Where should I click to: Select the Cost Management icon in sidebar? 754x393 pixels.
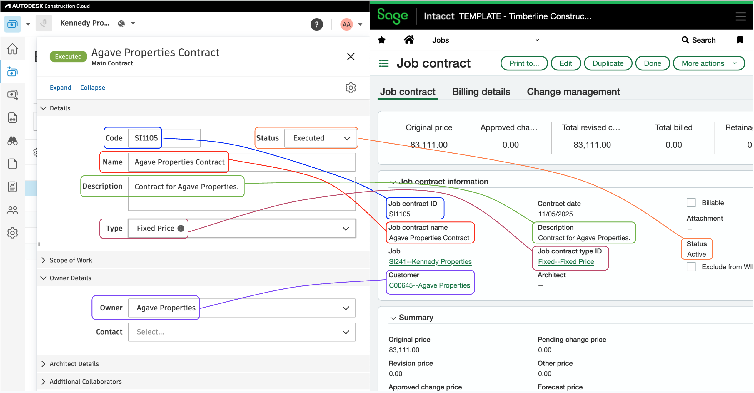12,71
